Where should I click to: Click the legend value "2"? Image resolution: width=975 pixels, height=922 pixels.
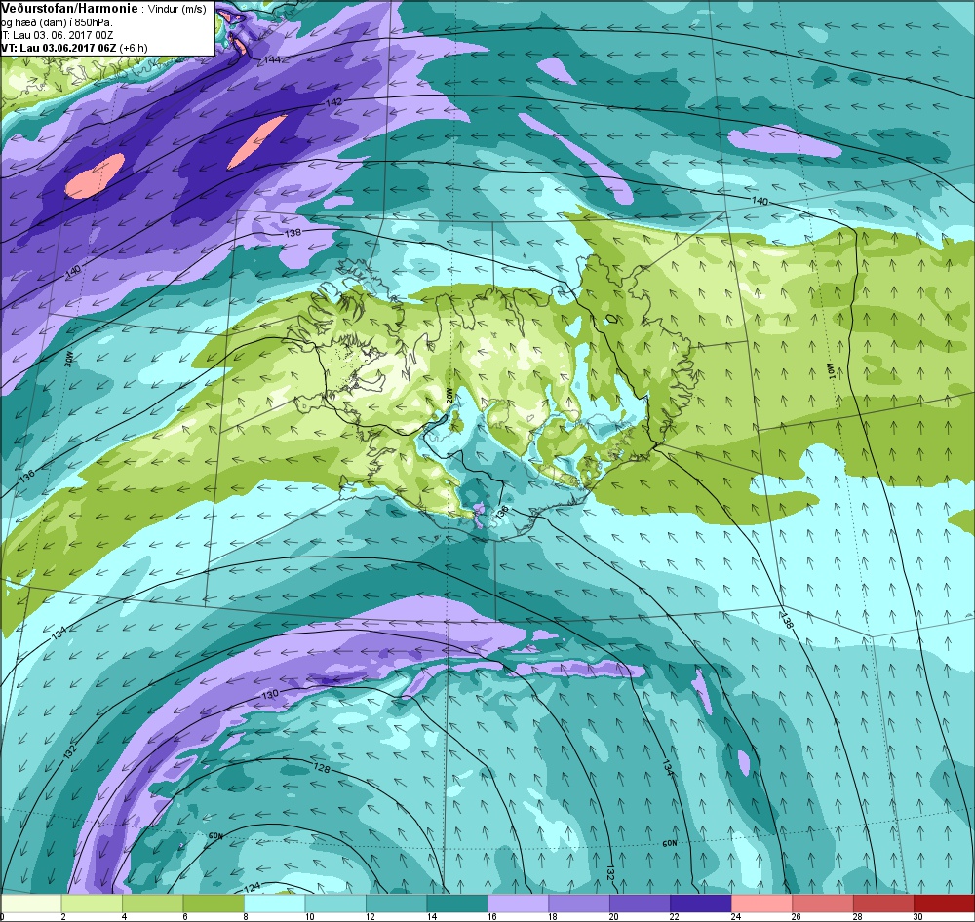62,916
